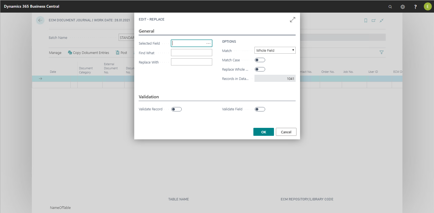The width and height of the screenshot is (434, 213).
Task: Click the open in new window icon
Action: (x=374, y=21)
